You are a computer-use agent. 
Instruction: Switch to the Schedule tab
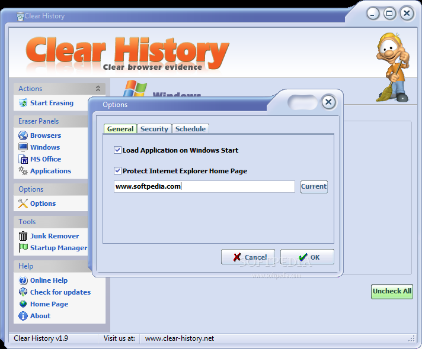[x=190, y=129]
